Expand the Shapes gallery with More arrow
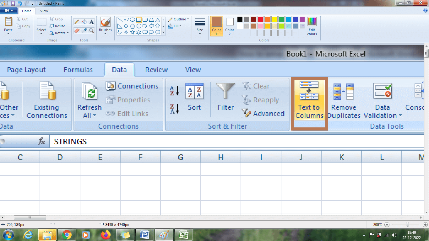This screenshot has width=429, height=241. [163, 32]
